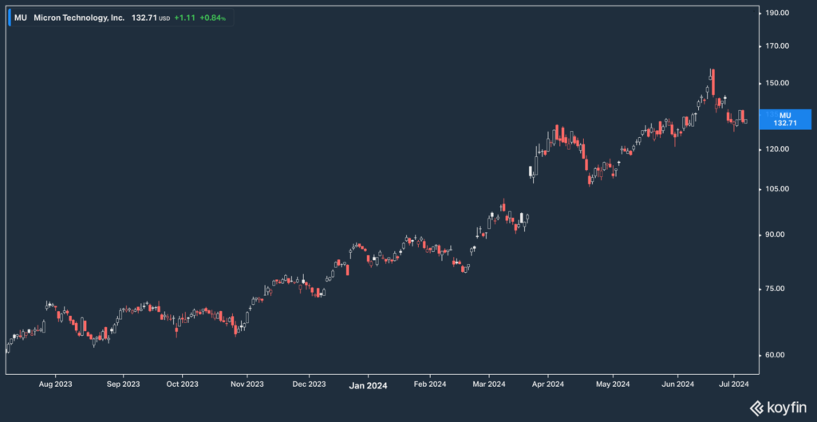Click the blue MU series color bar
817x422 pixels.
[x=9, y=18]
